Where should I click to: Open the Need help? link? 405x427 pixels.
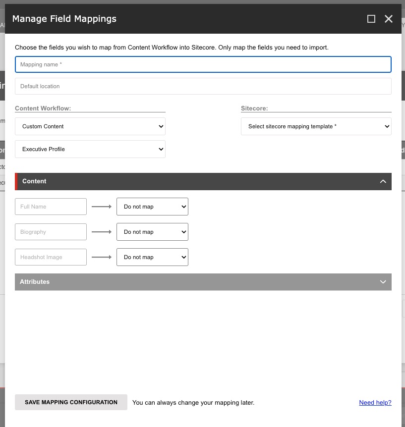point(375,403)
